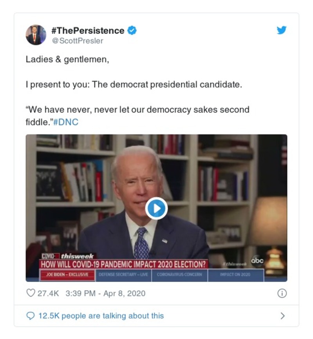Expand conversation with the right chevron arrow

tap(282, 316)
